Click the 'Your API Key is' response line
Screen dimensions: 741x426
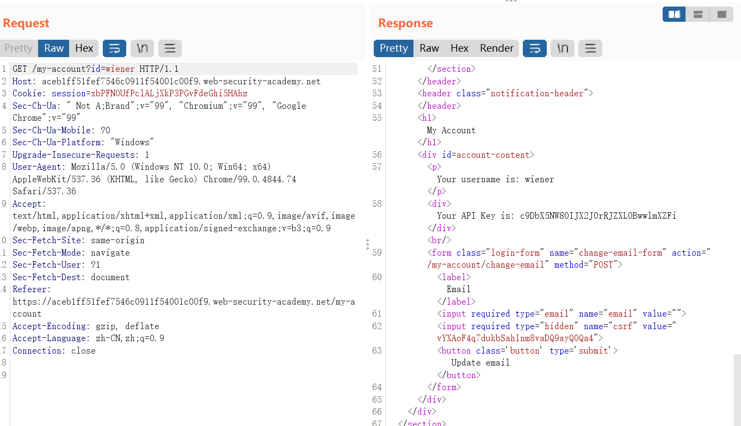(557, 216)
